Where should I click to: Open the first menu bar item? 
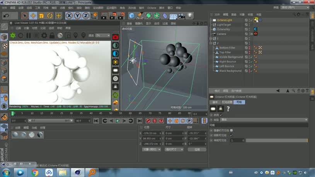pos(4,8)
